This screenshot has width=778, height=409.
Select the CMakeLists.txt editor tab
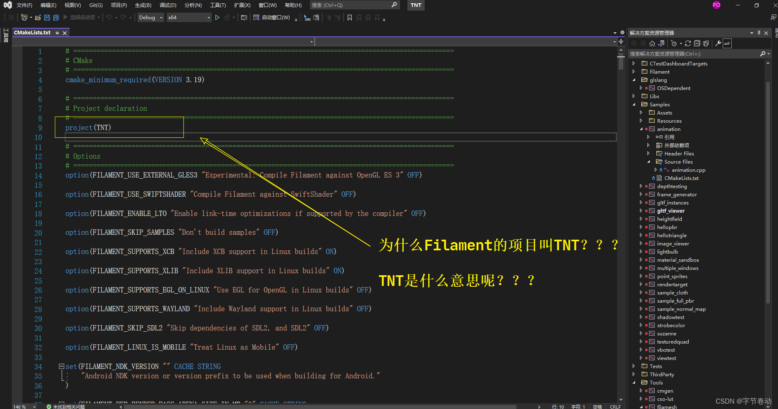click(x=32, y=33)
